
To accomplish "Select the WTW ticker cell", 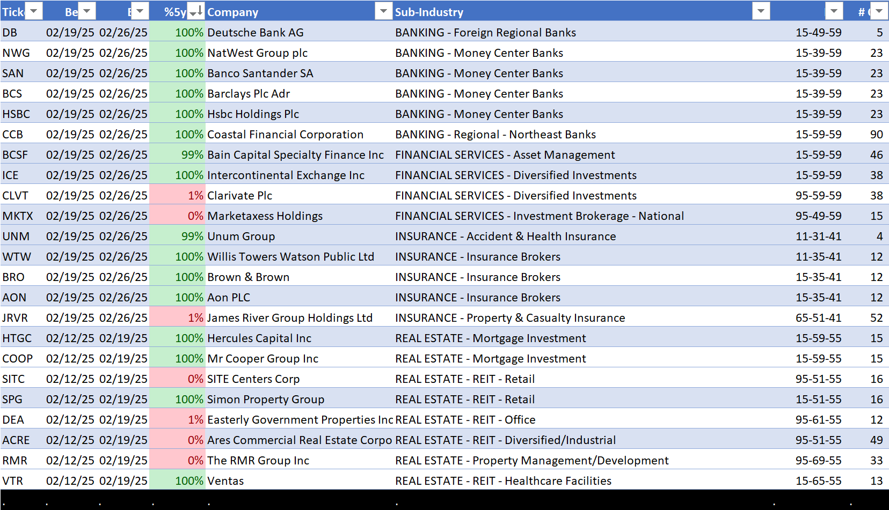I will 22,256.
